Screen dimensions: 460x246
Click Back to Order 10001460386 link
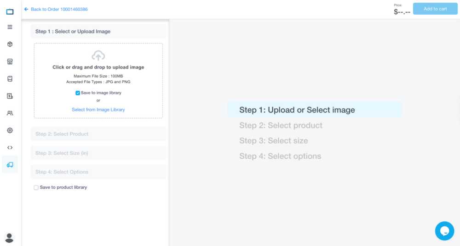click(x=58, y=9)
